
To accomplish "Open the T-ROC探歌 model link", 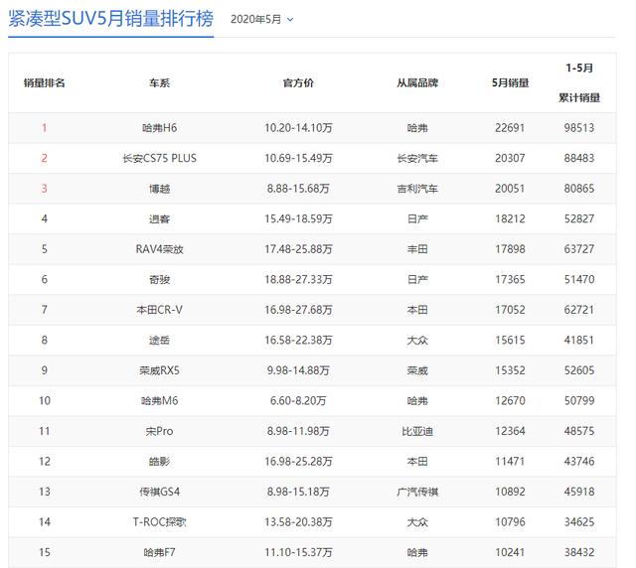I will click(159, 521).
